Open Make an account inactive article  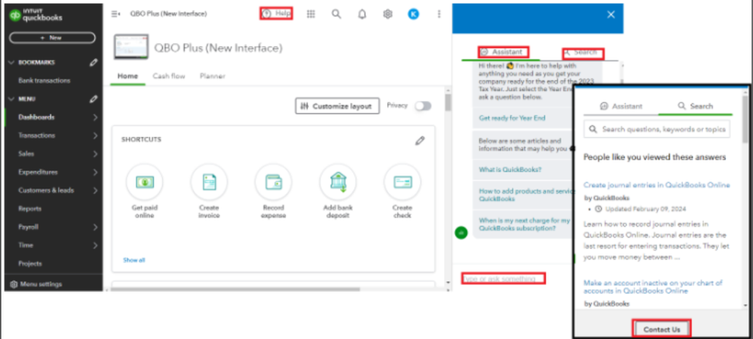tap(653, 287)
